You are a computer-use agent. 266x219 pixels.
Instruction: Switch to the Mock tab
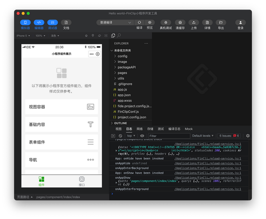point(189,129)
